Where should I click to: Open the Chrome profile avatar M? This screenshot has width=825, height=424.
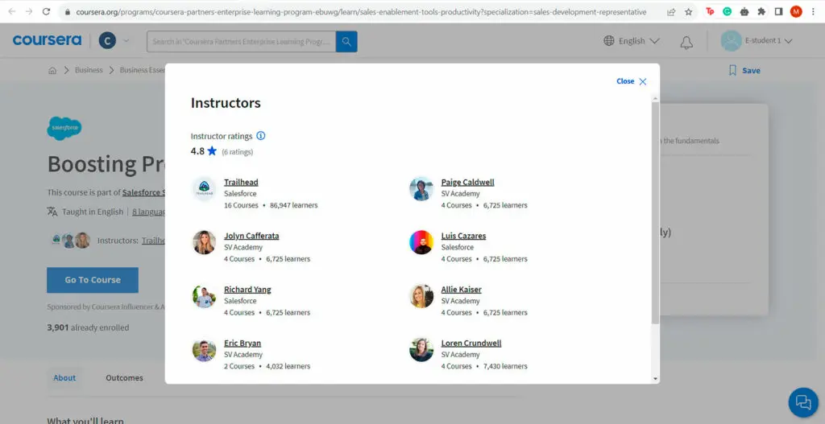pos(796,11)
